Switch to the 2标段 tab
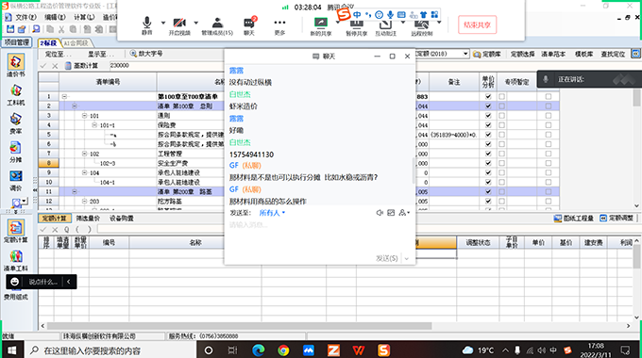 point(49,43)
